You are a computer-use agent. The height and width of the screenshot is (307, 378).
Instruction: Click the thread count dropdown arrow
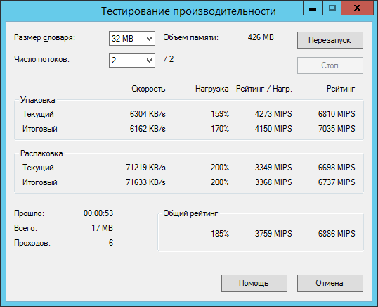coord(149,61)
